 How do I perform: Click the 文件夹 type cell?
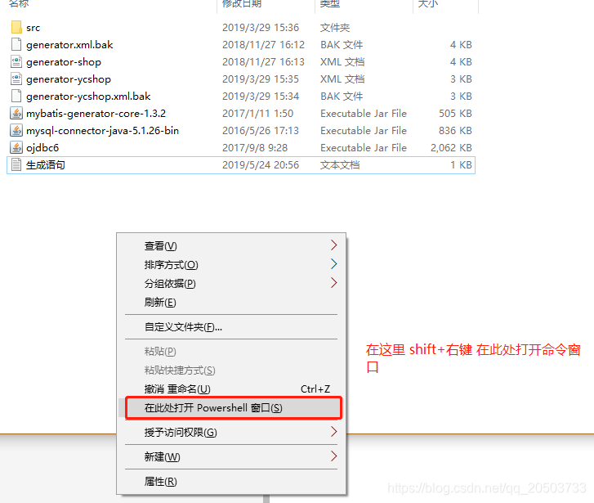335,28
